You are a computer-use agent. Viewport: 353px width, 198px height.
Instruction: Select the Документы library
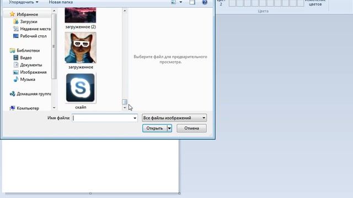28,65
